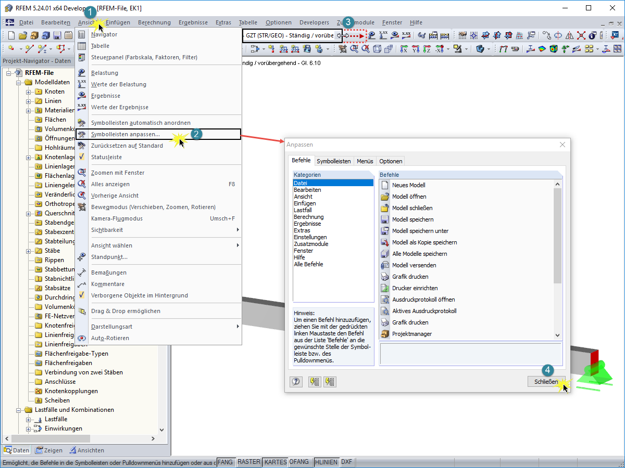Expand the Linien tree node
This screenshot has width=625, height=468.
(29, 101)
